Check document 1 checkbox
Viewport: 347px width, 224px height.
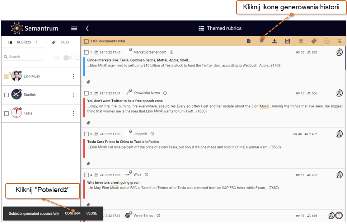pos(86,52)
